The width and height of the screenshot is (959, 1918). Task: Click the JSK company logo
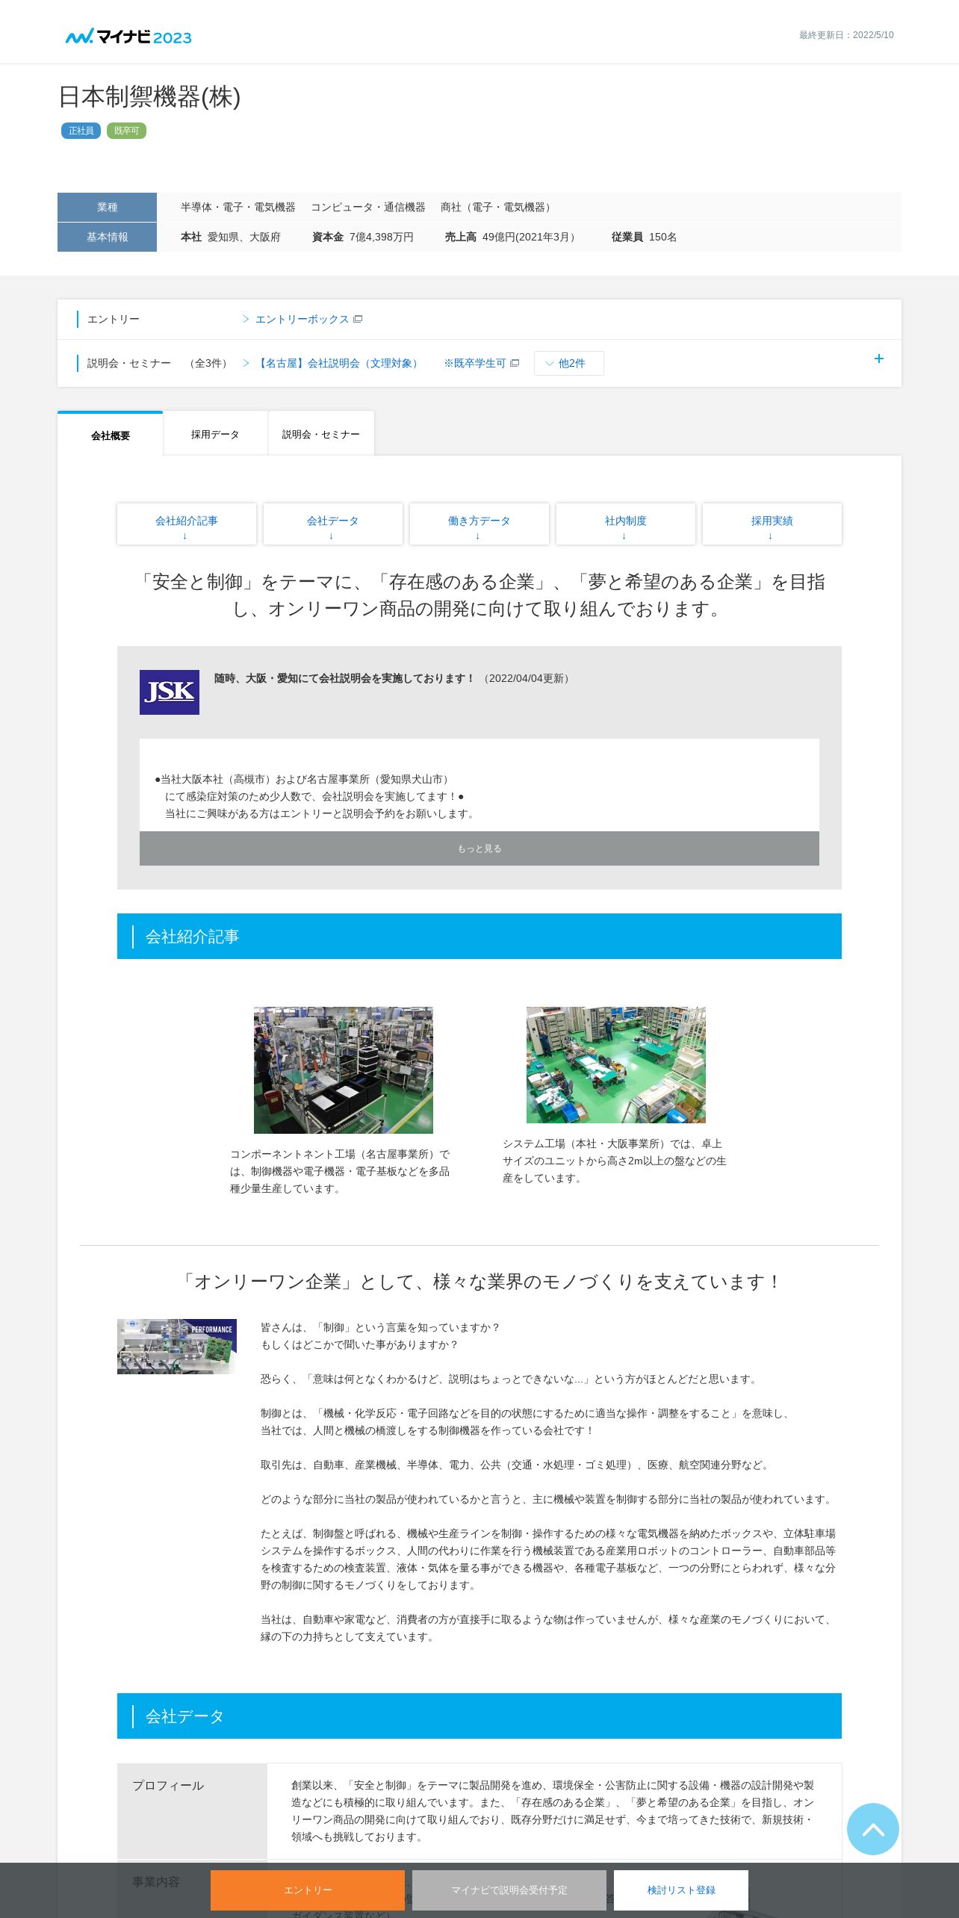click(170, 692)
